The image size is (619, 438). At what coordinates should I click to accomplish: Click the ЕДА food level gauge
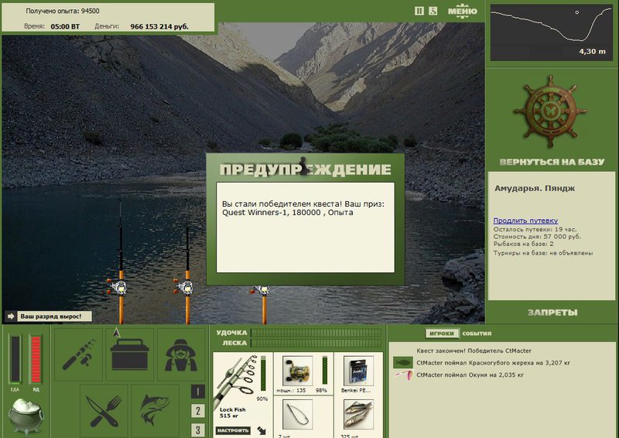point(15,359)
